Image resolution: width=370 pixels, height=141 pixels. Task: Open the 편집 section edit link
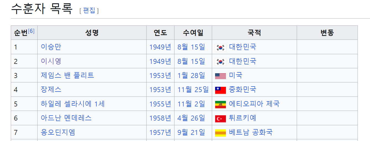click(89, 11)
